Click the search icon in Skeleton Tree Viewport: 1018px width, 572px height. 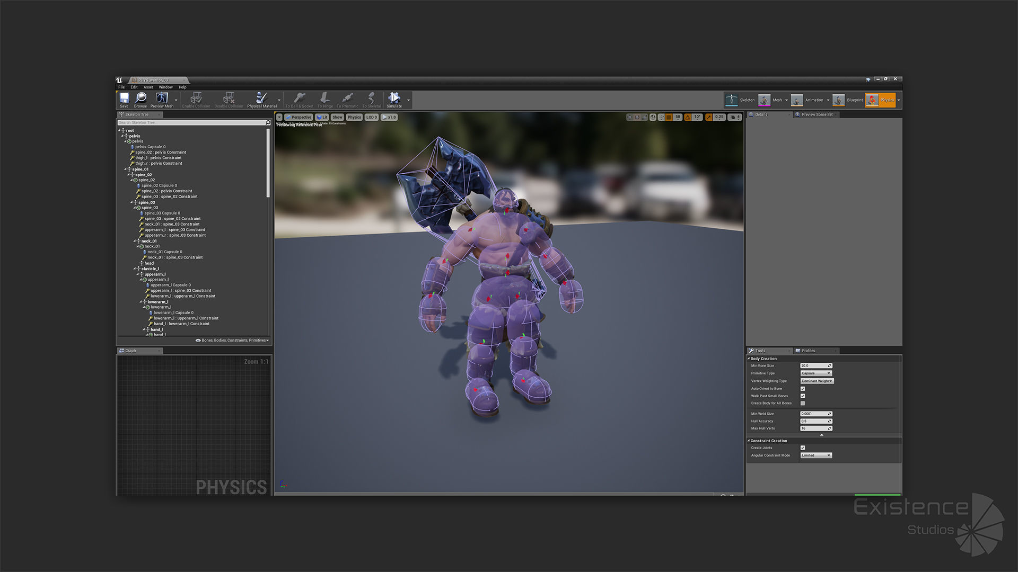pyautogui.click(x=268, y=122)
